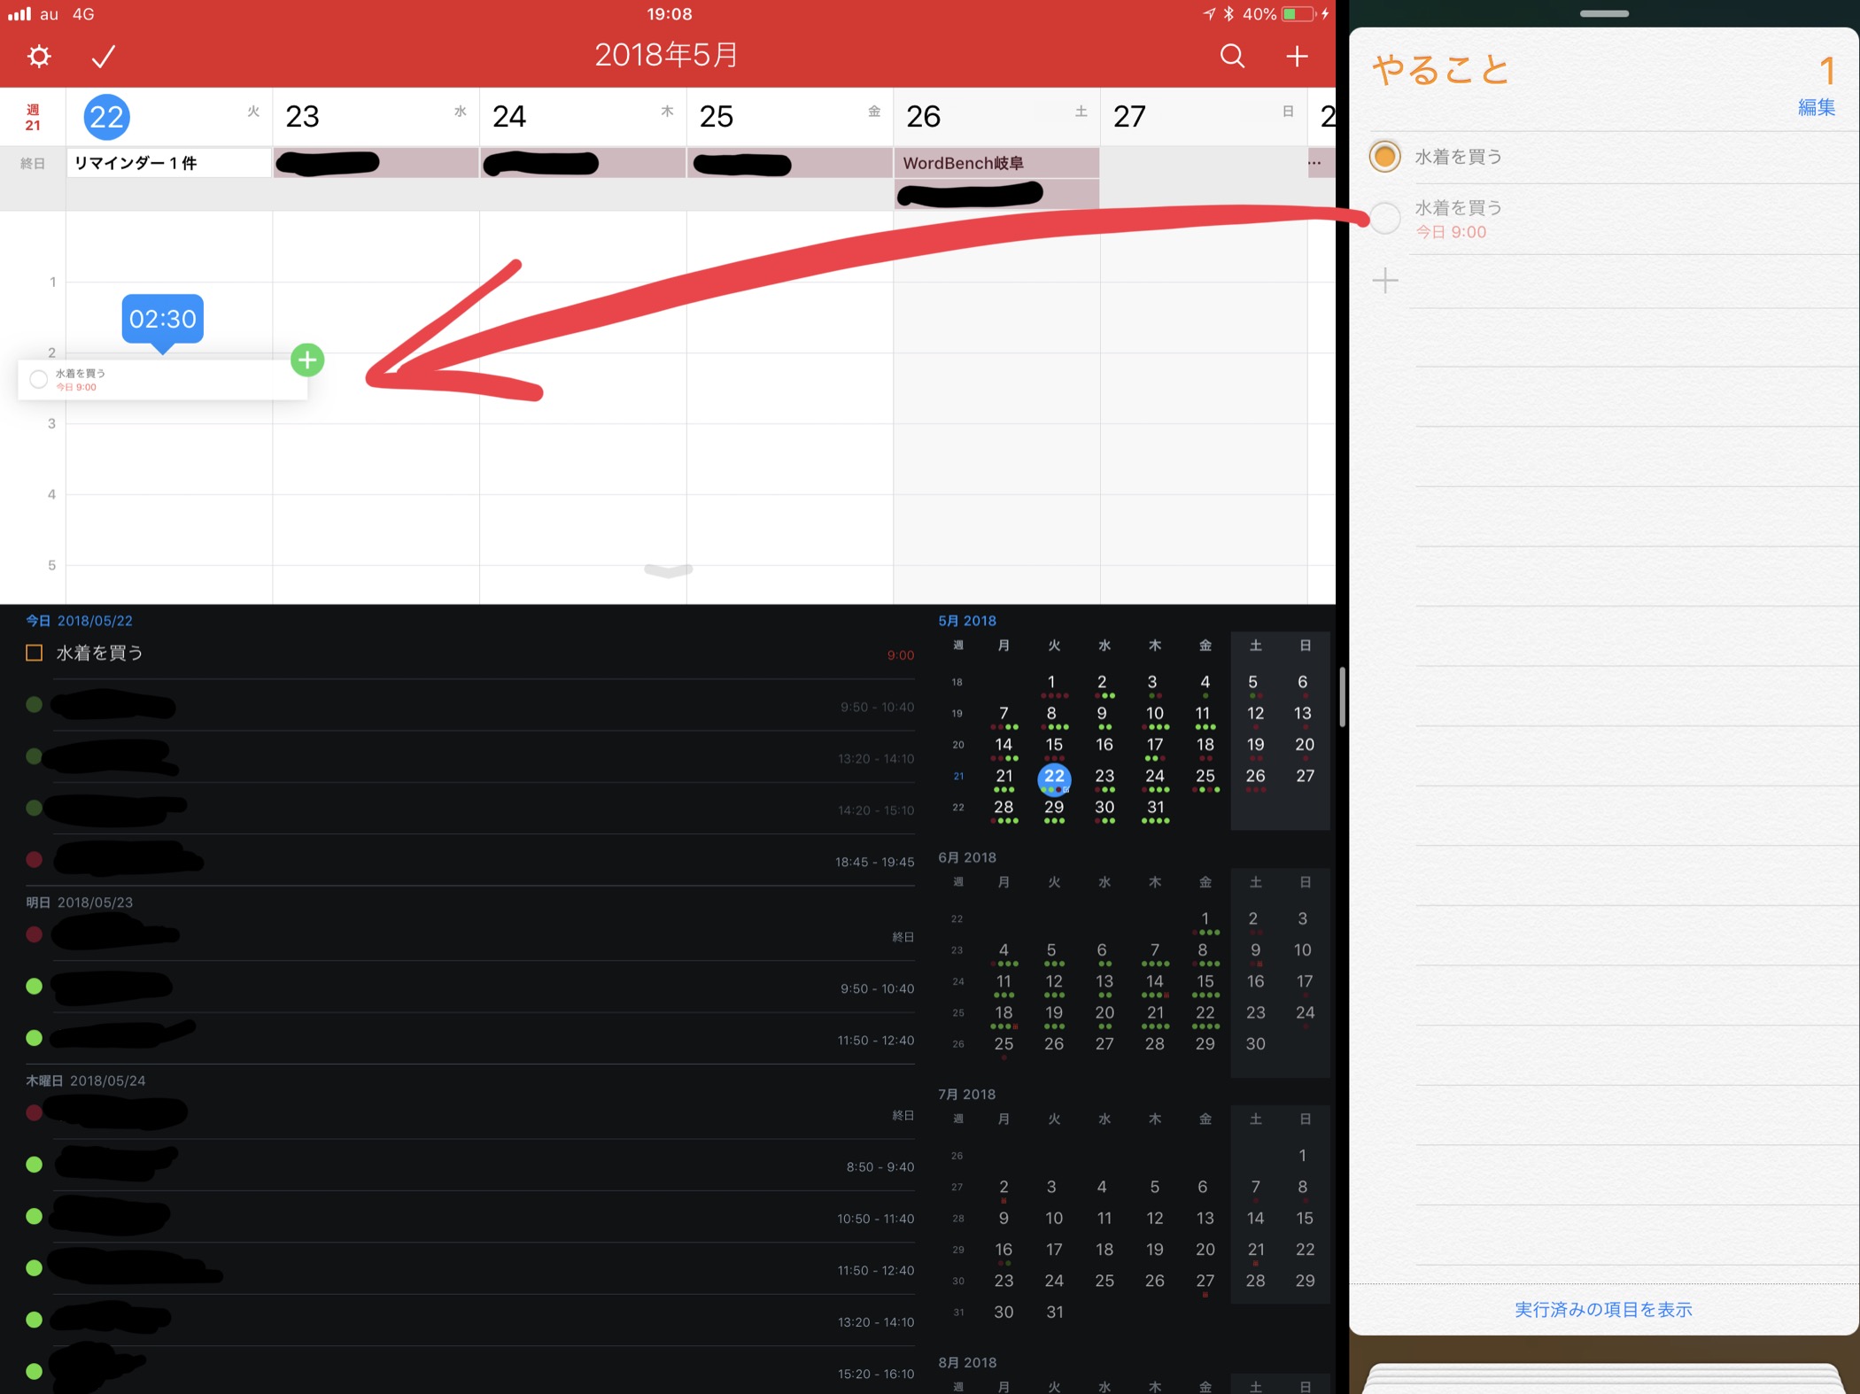Viewport: 1860px width, 1394px height.
Task: Select day 27 日 in the week header
Action: click(1204, 116)
